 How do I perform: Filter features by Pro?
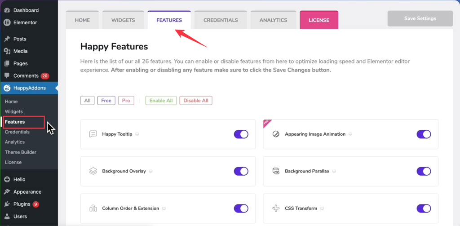126,100
